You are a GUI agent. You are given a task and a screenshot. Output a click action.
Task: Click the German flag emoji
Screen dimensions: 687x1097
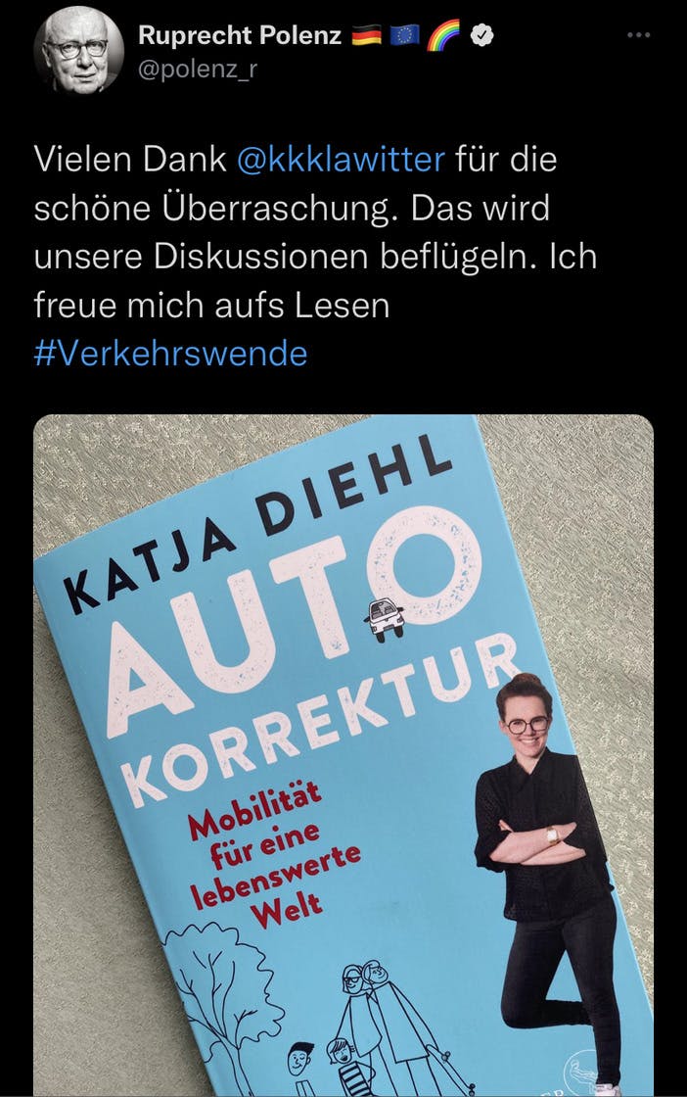(x=366, y=34)
